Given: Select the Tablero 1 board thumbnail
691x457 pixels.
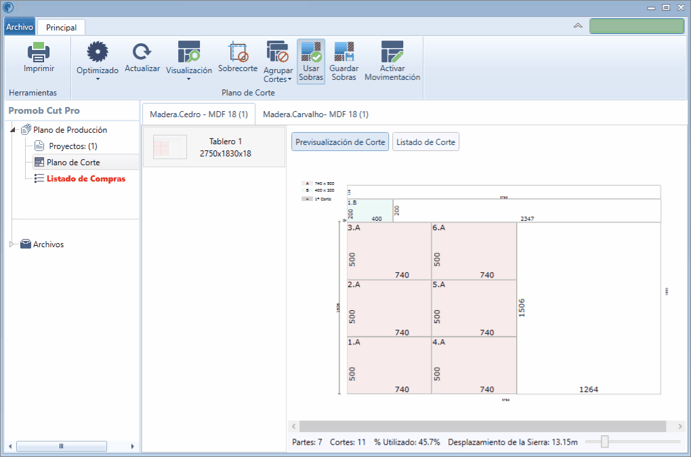Looking at the screenshot, I should point(169,147).
